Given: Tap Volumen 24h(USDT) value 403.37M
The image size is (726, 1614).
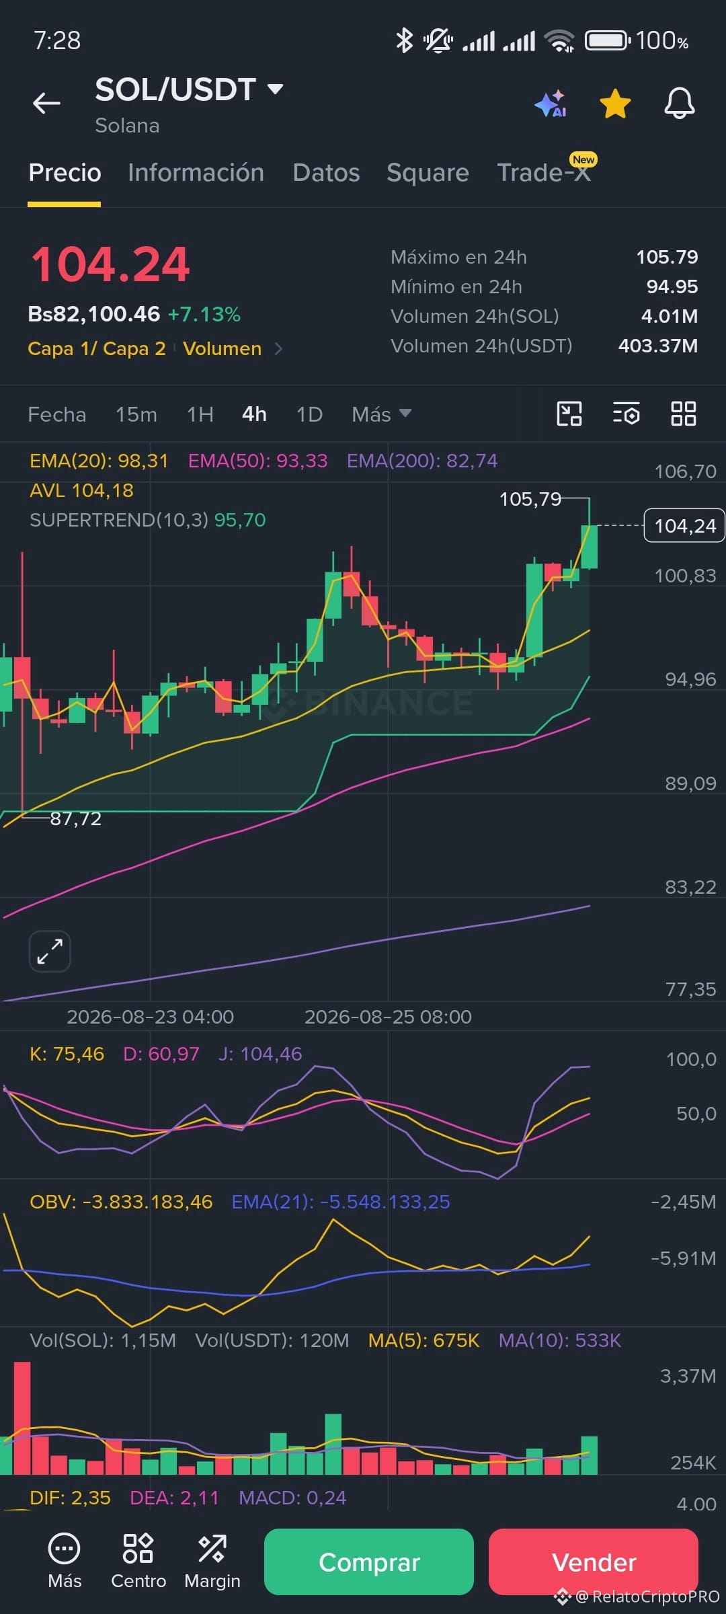Looking at the screenshot, I should [658, 346].
